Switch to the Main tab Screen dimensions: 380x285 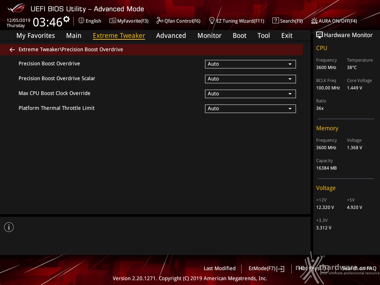coord(74,36)
